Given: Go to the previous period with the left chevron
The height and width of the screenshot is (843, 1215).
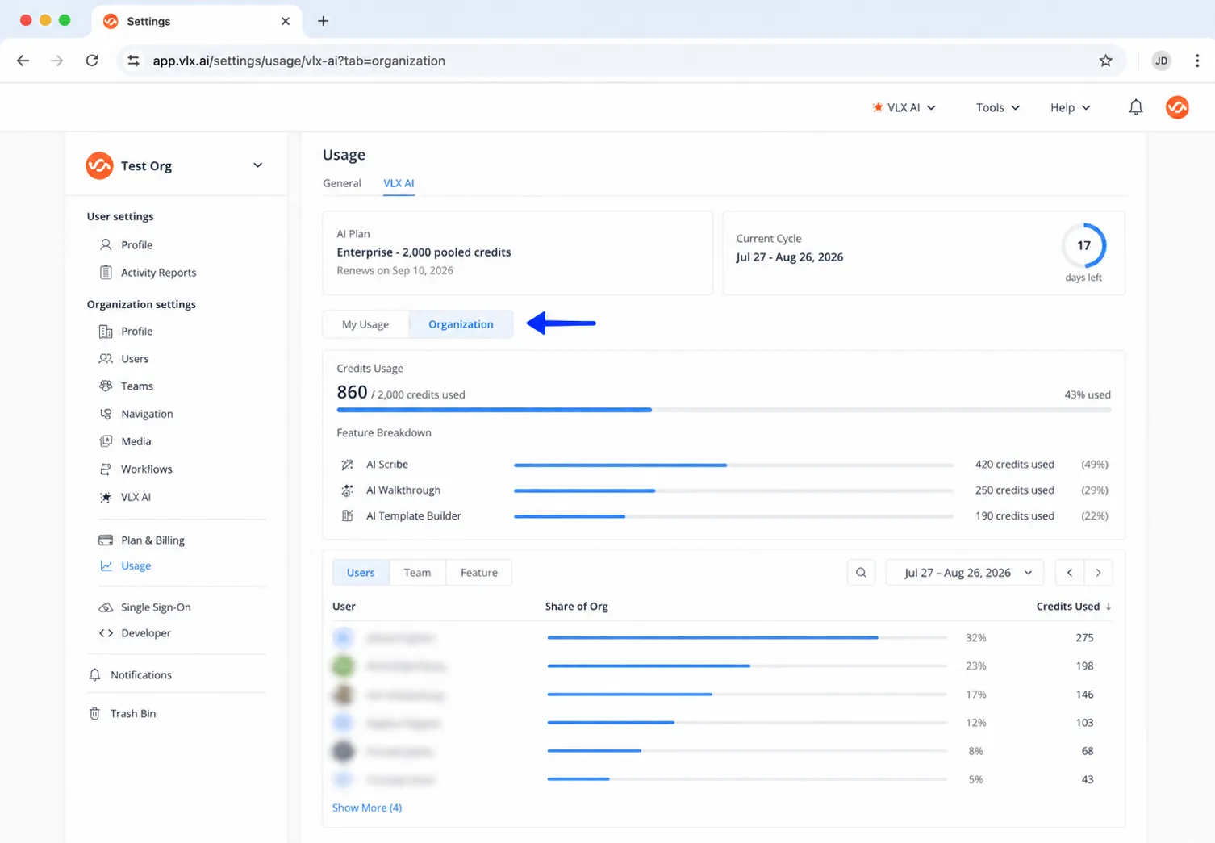Looking at the screenshot, I should [x=1070, y=573].
